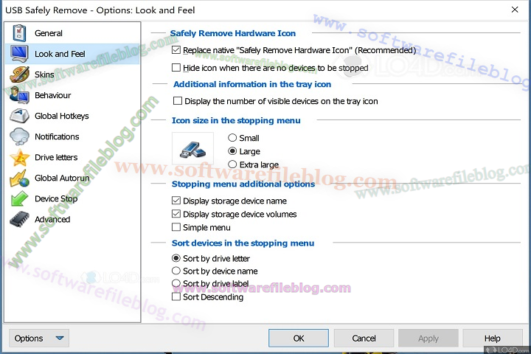531x354 pixels.
Task: Select the Global Autorun label
Action: (x=62, y=178)
